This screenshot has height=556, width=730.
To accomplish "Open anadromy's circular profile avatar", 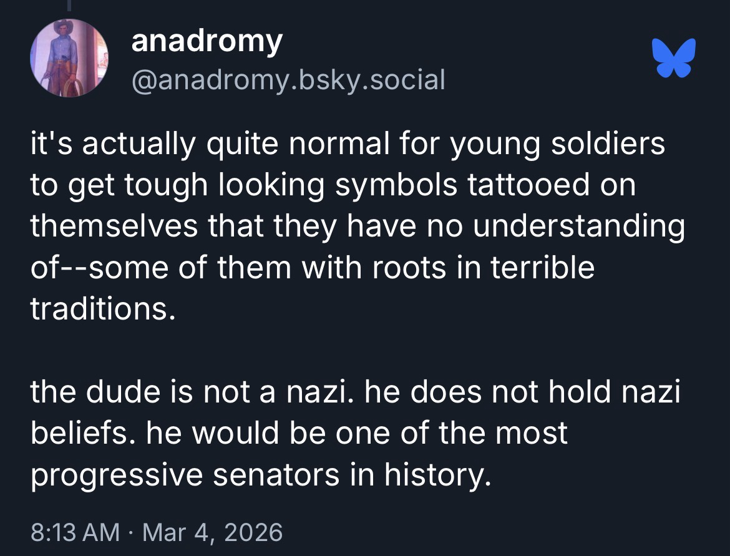I will [69, 58].
